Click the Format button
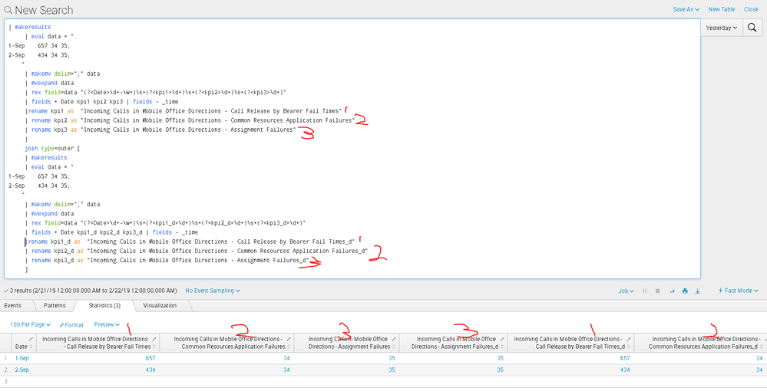This screenshot has height=391, width=767. [71, 325]
